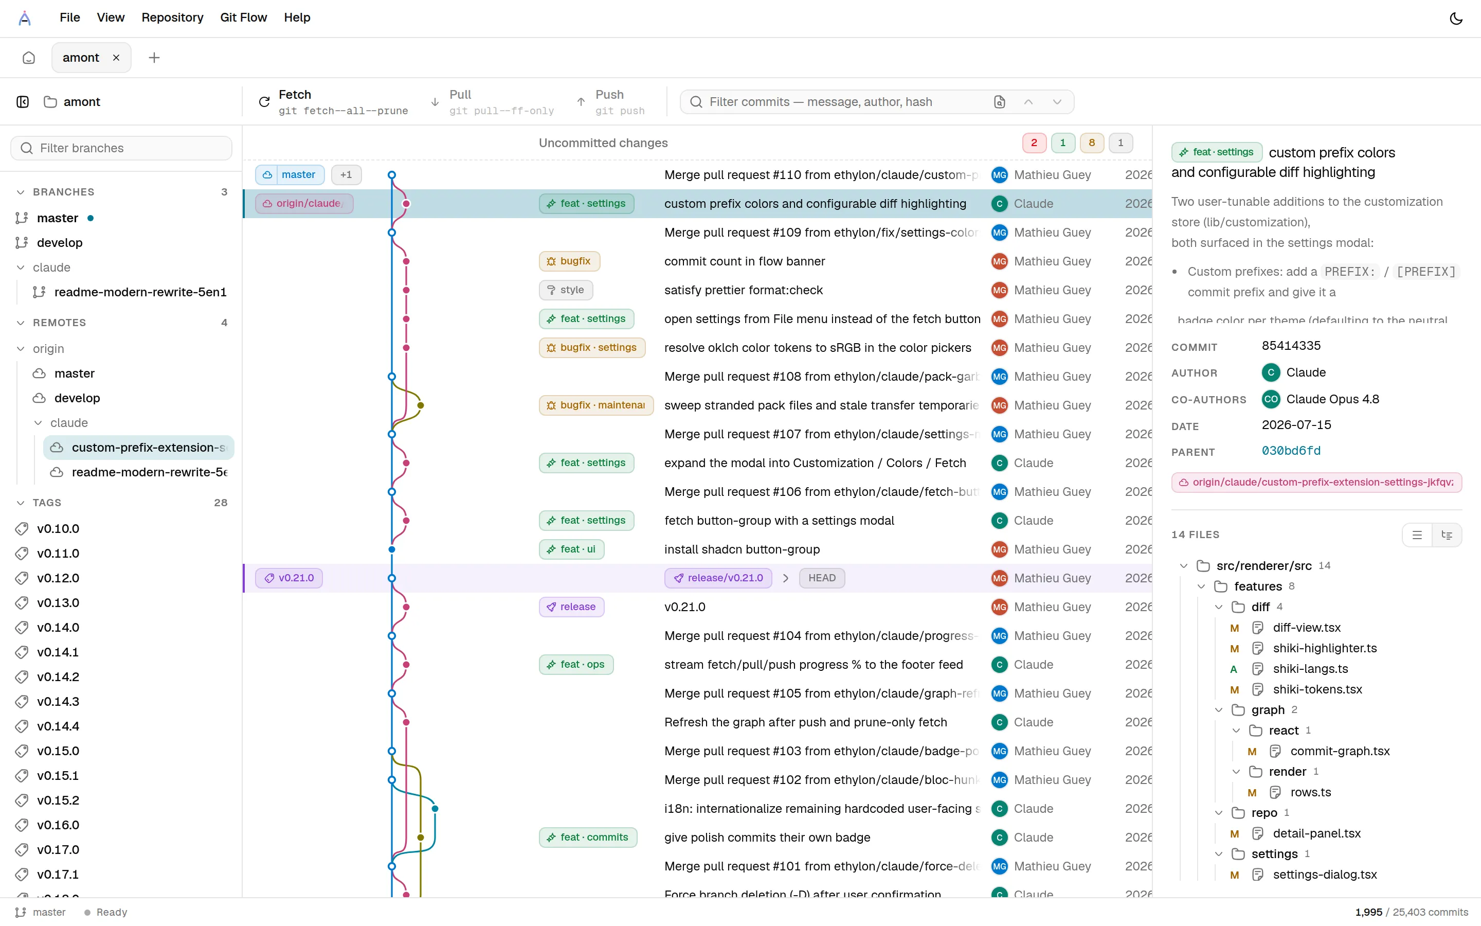Collapse the features folder

1201,586
